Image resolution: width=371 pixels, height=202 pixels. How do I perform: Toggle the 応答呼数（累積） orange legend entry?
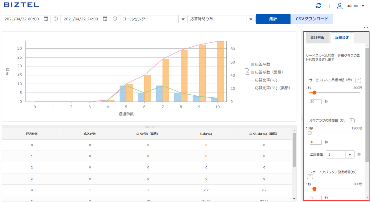coord(267,72)
